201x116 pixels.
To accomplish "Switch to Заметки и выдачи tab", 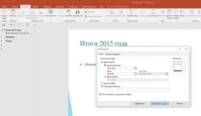I will pos(112,54).
